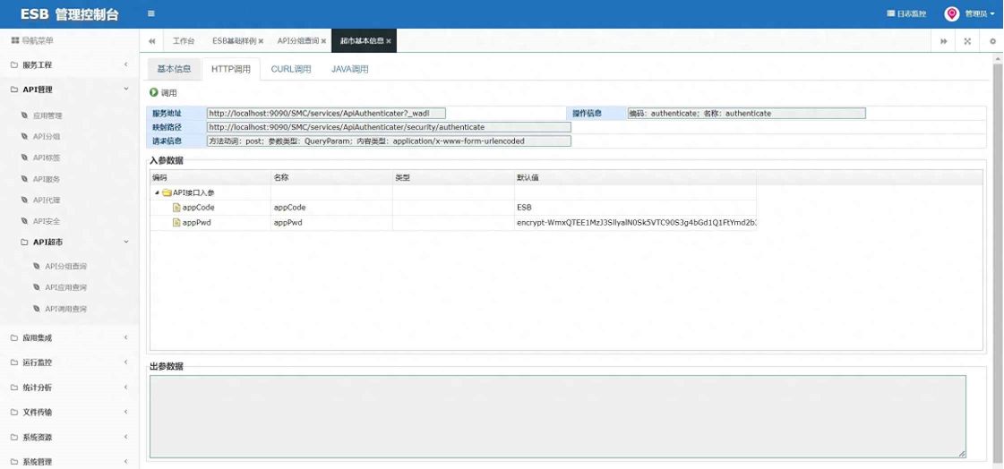1004x469 pixels.
Task: Open the 日志监控 log monitor
Action: coord(906,14)
